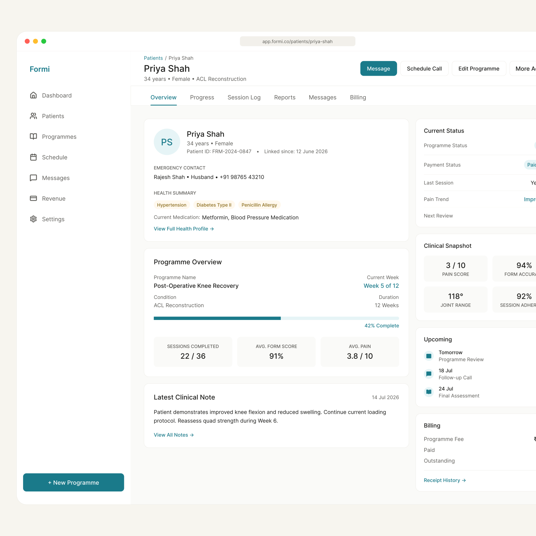Click the yellow minimize window dot
The width and height of the screenshot is (536, 536).
click(36, 41)
